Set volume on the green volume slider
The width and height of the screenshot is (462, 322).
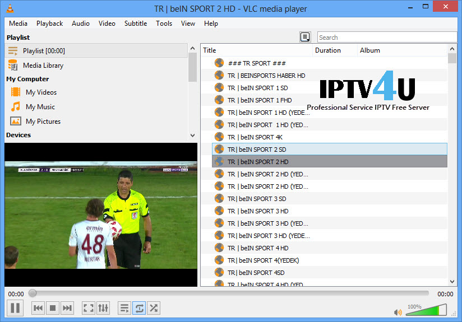(x=426, y=310)
